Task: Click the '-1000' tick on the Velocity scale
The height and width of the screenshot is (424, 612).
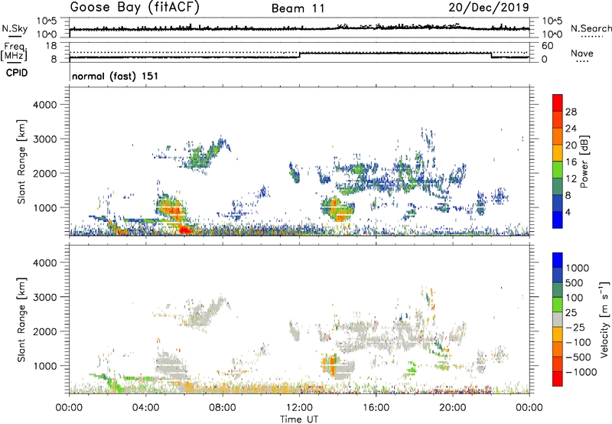Action: pos(581,372)
